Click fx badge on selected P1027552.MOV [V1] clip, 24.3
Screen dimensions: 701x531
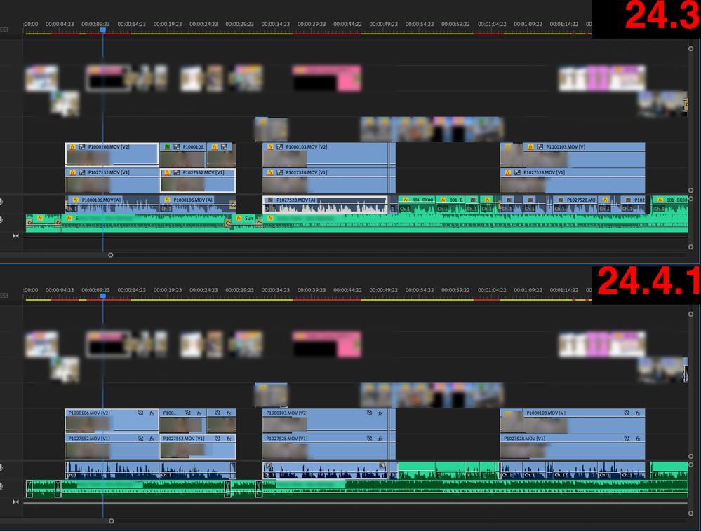click(167, 172)
